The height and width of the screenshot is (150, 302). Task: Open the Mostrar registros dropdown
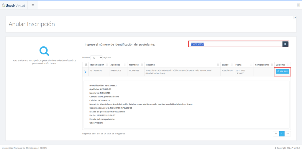point(96,58)
